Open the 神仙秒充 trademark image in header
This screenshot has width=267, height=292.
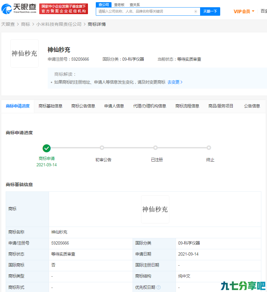click(25, 53)
